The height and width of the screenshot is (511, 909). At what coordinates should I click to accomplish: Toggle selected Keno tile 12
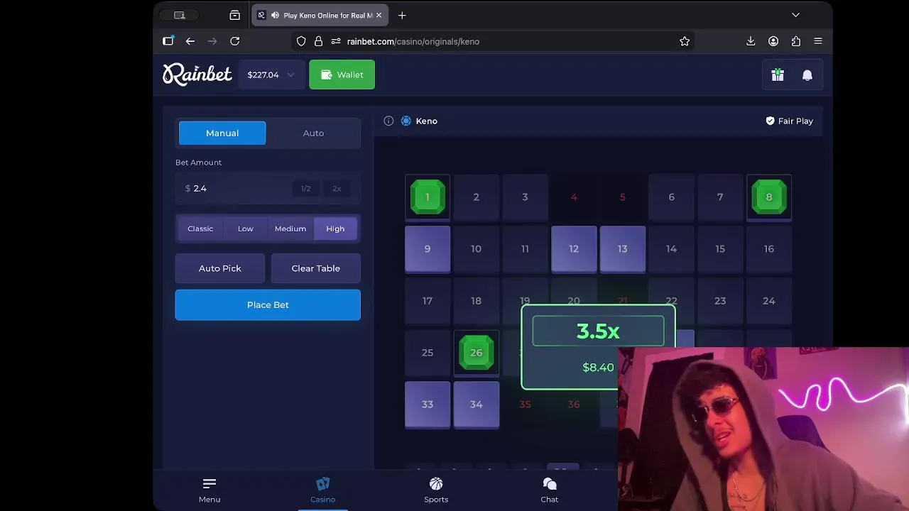click(x=574, y=249)
